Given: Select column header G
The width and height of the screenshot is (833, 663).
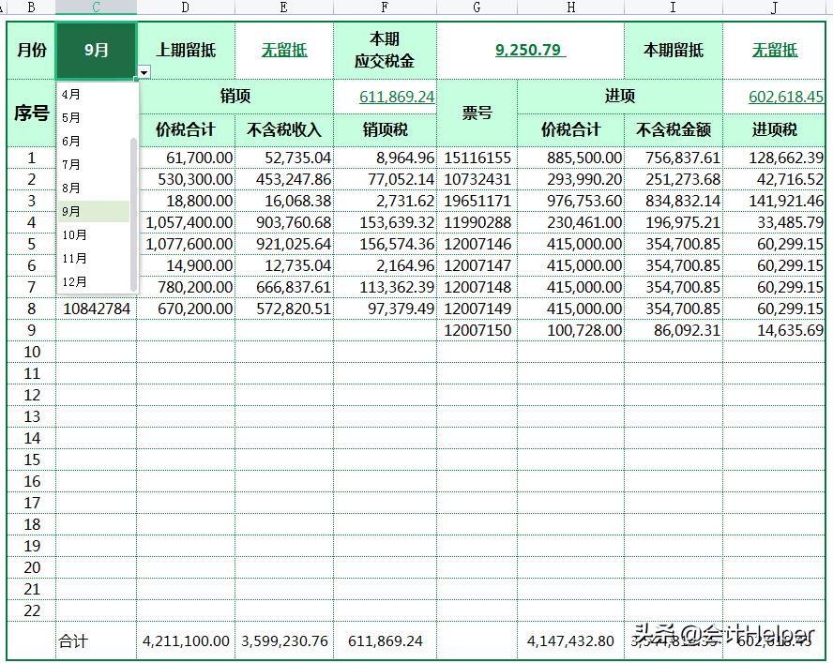Looking at the screenshot, I should [x=476, y=7].
